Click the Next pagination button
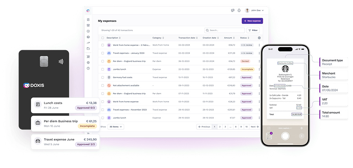The width and height of the screenshot is (353, 168). click(254, 127)
